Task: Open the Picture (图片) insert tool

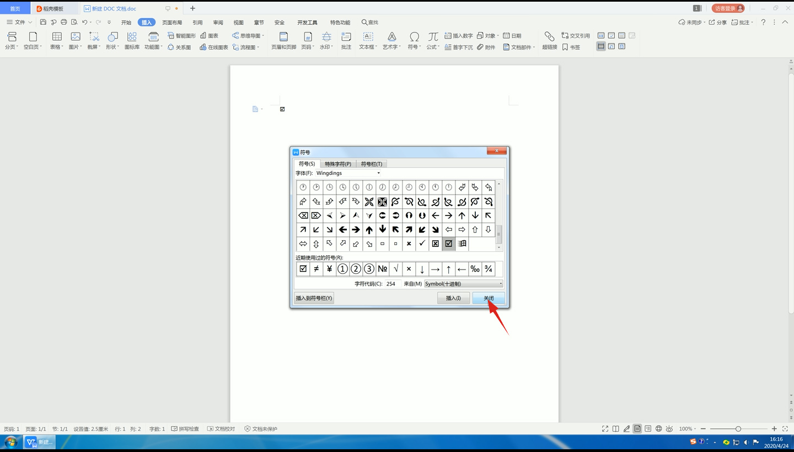Action: pyautogui.click(x=76, y=41)
